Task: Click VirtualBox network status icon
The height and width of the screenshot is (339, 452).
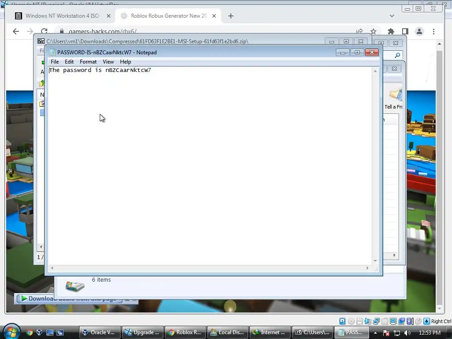Action: (x=376, y=321)
